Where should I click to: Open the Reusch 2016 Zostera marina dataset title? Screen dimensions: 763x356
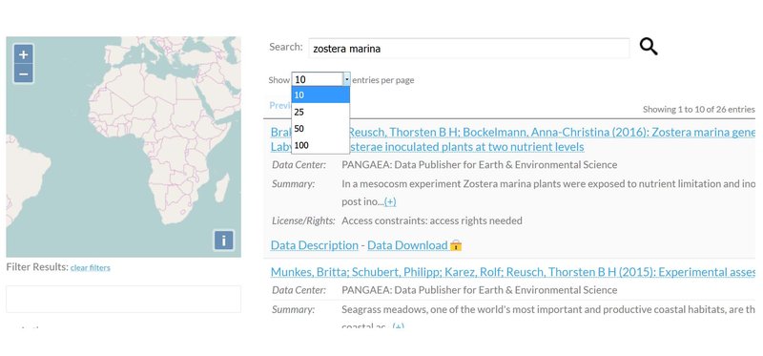coord(512,139)
